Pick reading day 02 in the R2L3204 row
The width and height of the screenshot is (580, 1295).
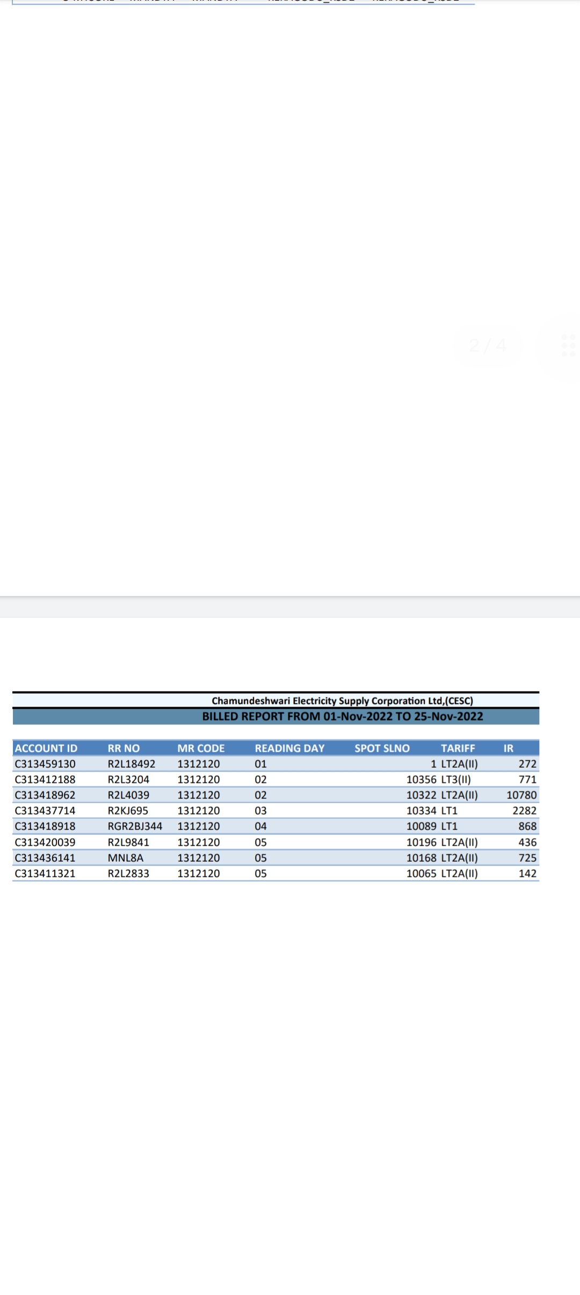point(260,779)
